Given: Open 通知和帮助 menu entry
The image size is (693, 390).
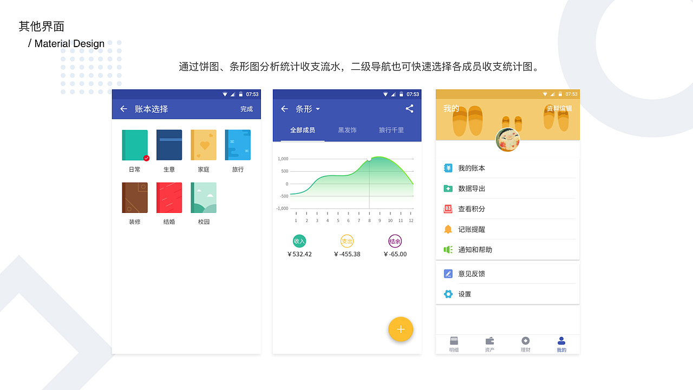Looking at the screenshot, I should pos(508,250).
